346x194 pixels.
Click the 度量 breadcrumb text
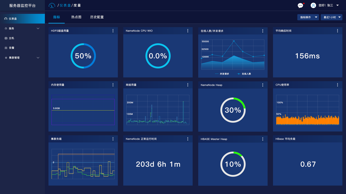point(77,5)
